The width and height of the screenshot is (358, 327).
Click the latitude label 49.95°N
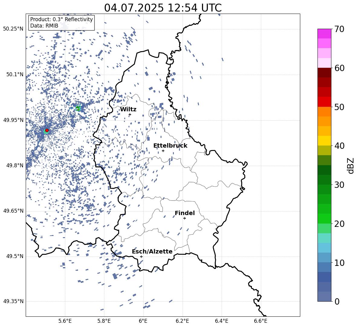13,120
